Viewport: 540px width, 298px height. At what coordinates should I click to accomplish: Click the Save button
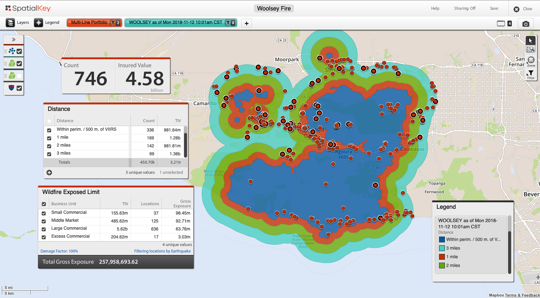(494, 8)
